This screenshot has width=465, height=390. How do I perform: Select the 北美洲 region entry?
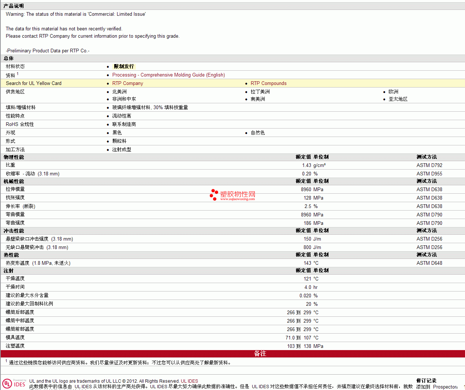coord(119,92)
